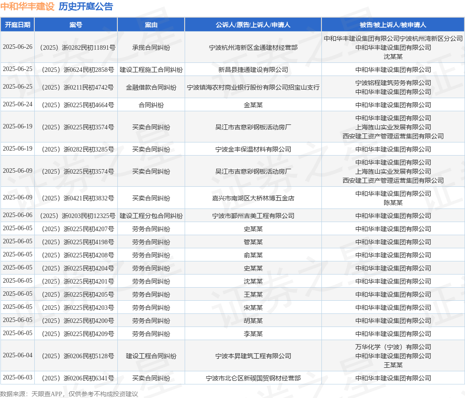Screen dimensions: 465x398
Task: Click plaintiff 宁波本昇建筑工程有限公司
Action: tap(253, 356)
